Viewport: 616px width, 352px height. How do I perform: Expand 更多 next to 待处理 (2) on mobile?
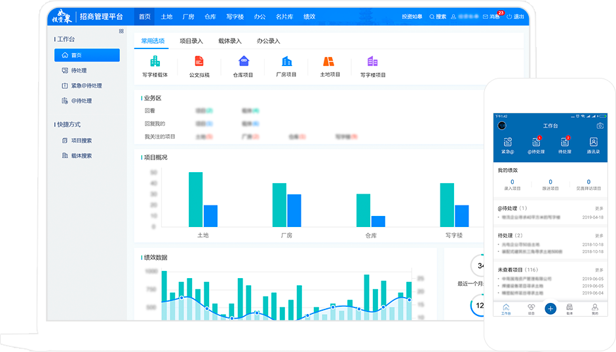click(599, 236)
